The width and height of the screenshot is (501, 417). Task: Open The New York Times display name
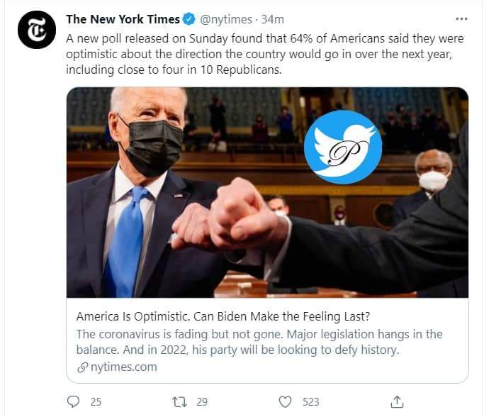pyautogui.click(x=123, y=20)
